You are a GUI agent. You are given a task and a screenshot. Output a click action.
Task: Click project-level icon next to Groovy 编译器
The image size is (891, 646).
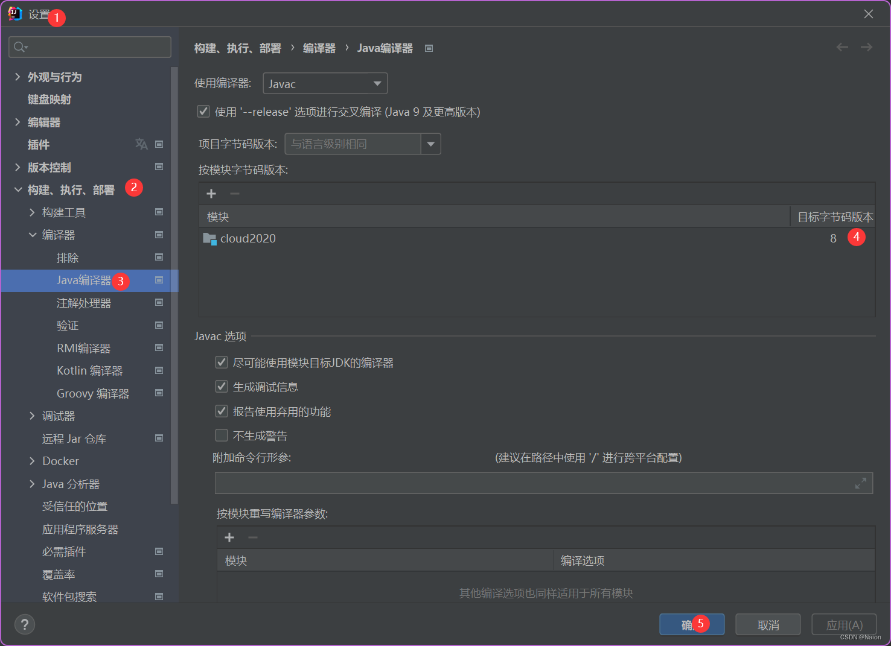point(159,393)
